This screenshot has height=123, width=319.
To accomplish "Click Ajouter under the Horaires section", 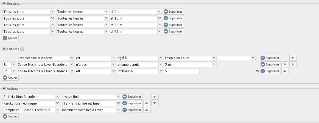I will [10, 38].
